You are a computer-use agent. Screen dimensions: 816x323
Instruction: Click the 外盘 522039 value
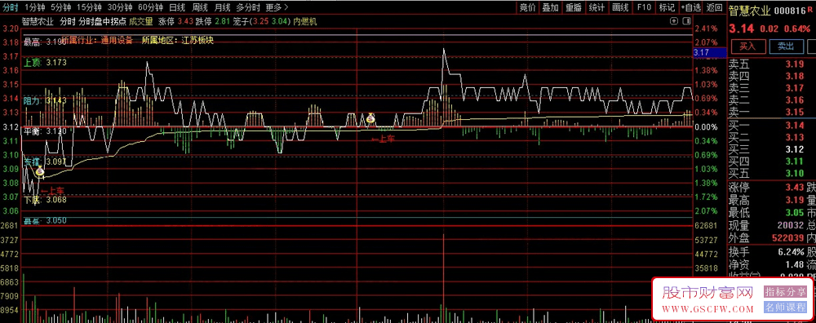788,238
